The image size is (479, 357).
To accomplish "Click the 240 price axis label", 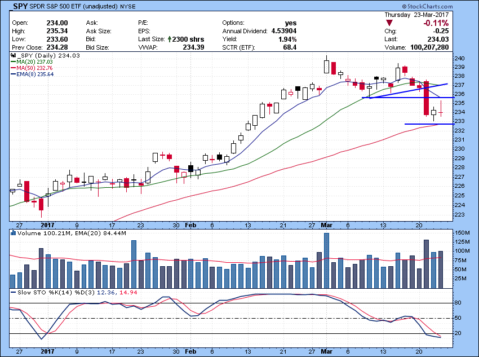I will [x=460, y=59].
